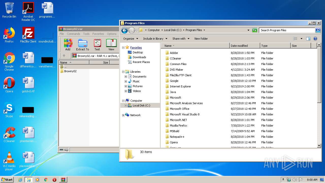Click the volume icon in system tray
This screenshot has width=325, height=183.
pyautogui.click(x=295, y=180)
